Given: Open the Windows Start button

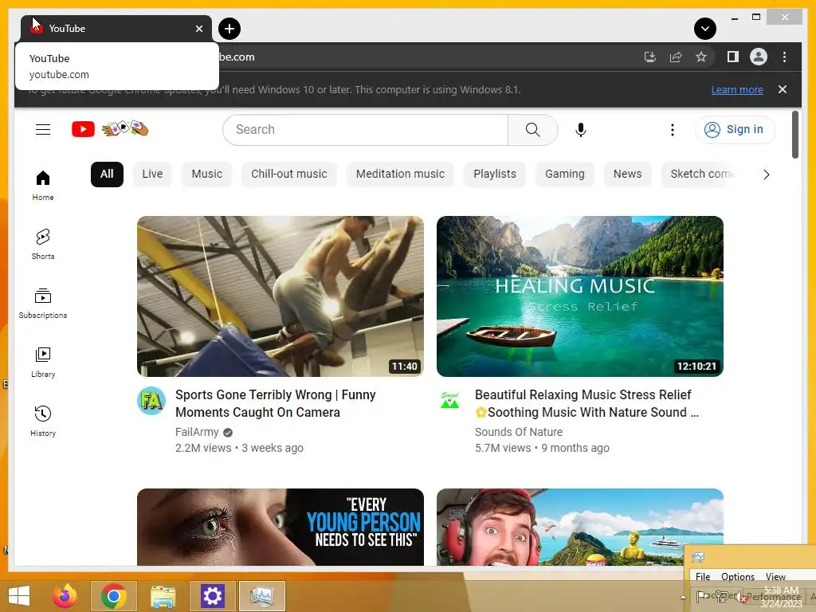Looking at the screenshot, I should tap(19, 596).
